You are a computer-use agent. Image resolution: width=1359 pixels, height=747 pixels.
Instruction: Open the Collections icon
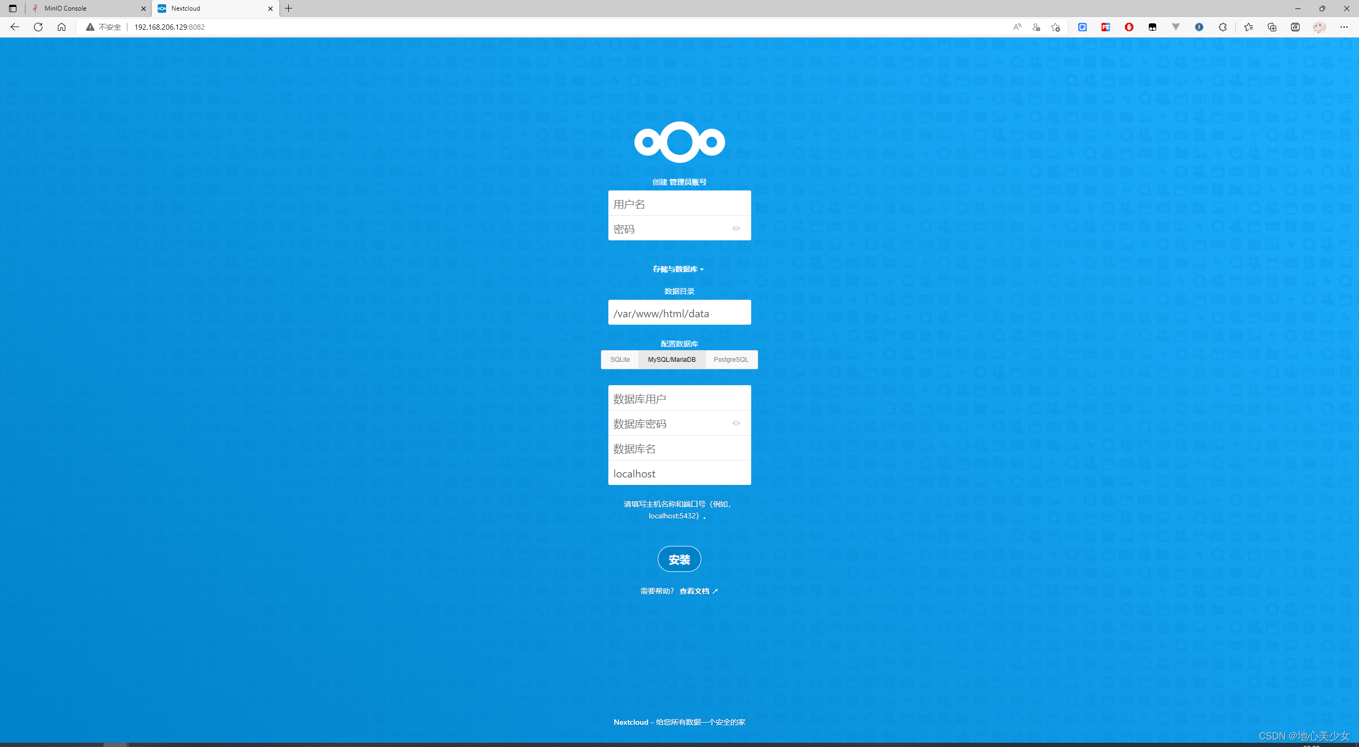1271,27
